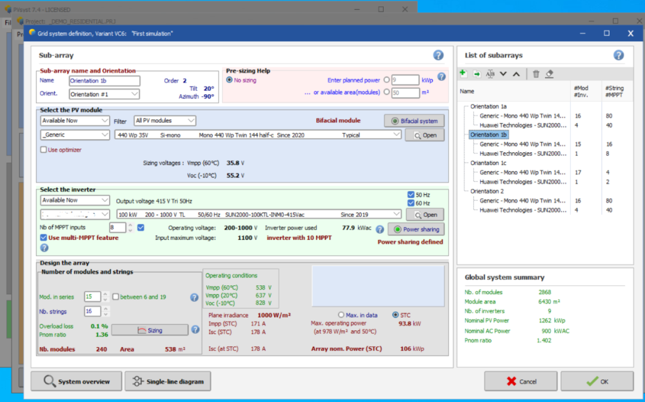Click the sub-array Name input field
The height and width of the screenshot is (402, 645).
[104, 81]
